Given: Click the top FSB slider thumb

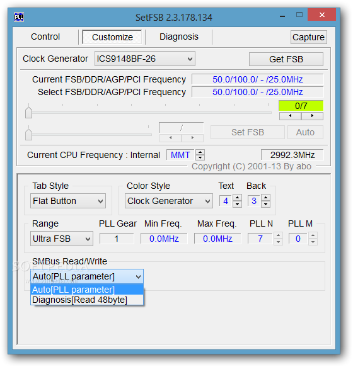Looking at the screenshot, I should click(x=28, y=112).
